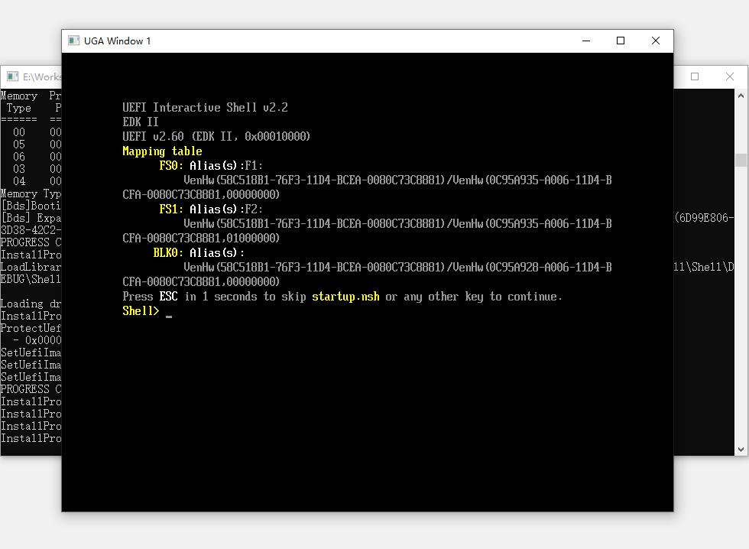Click the console vertical scrollbar thumb

[741, 160]
